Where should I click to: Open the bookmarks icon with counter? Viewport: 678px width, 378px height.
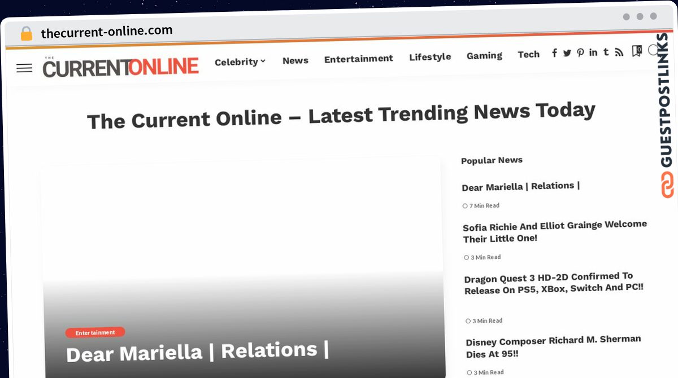coord(636,51)
